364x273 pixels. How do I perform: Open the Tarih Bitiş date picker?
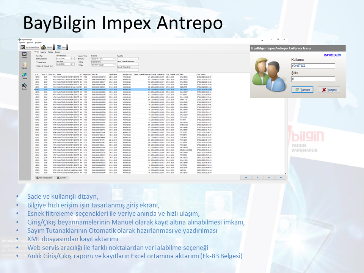73,64
